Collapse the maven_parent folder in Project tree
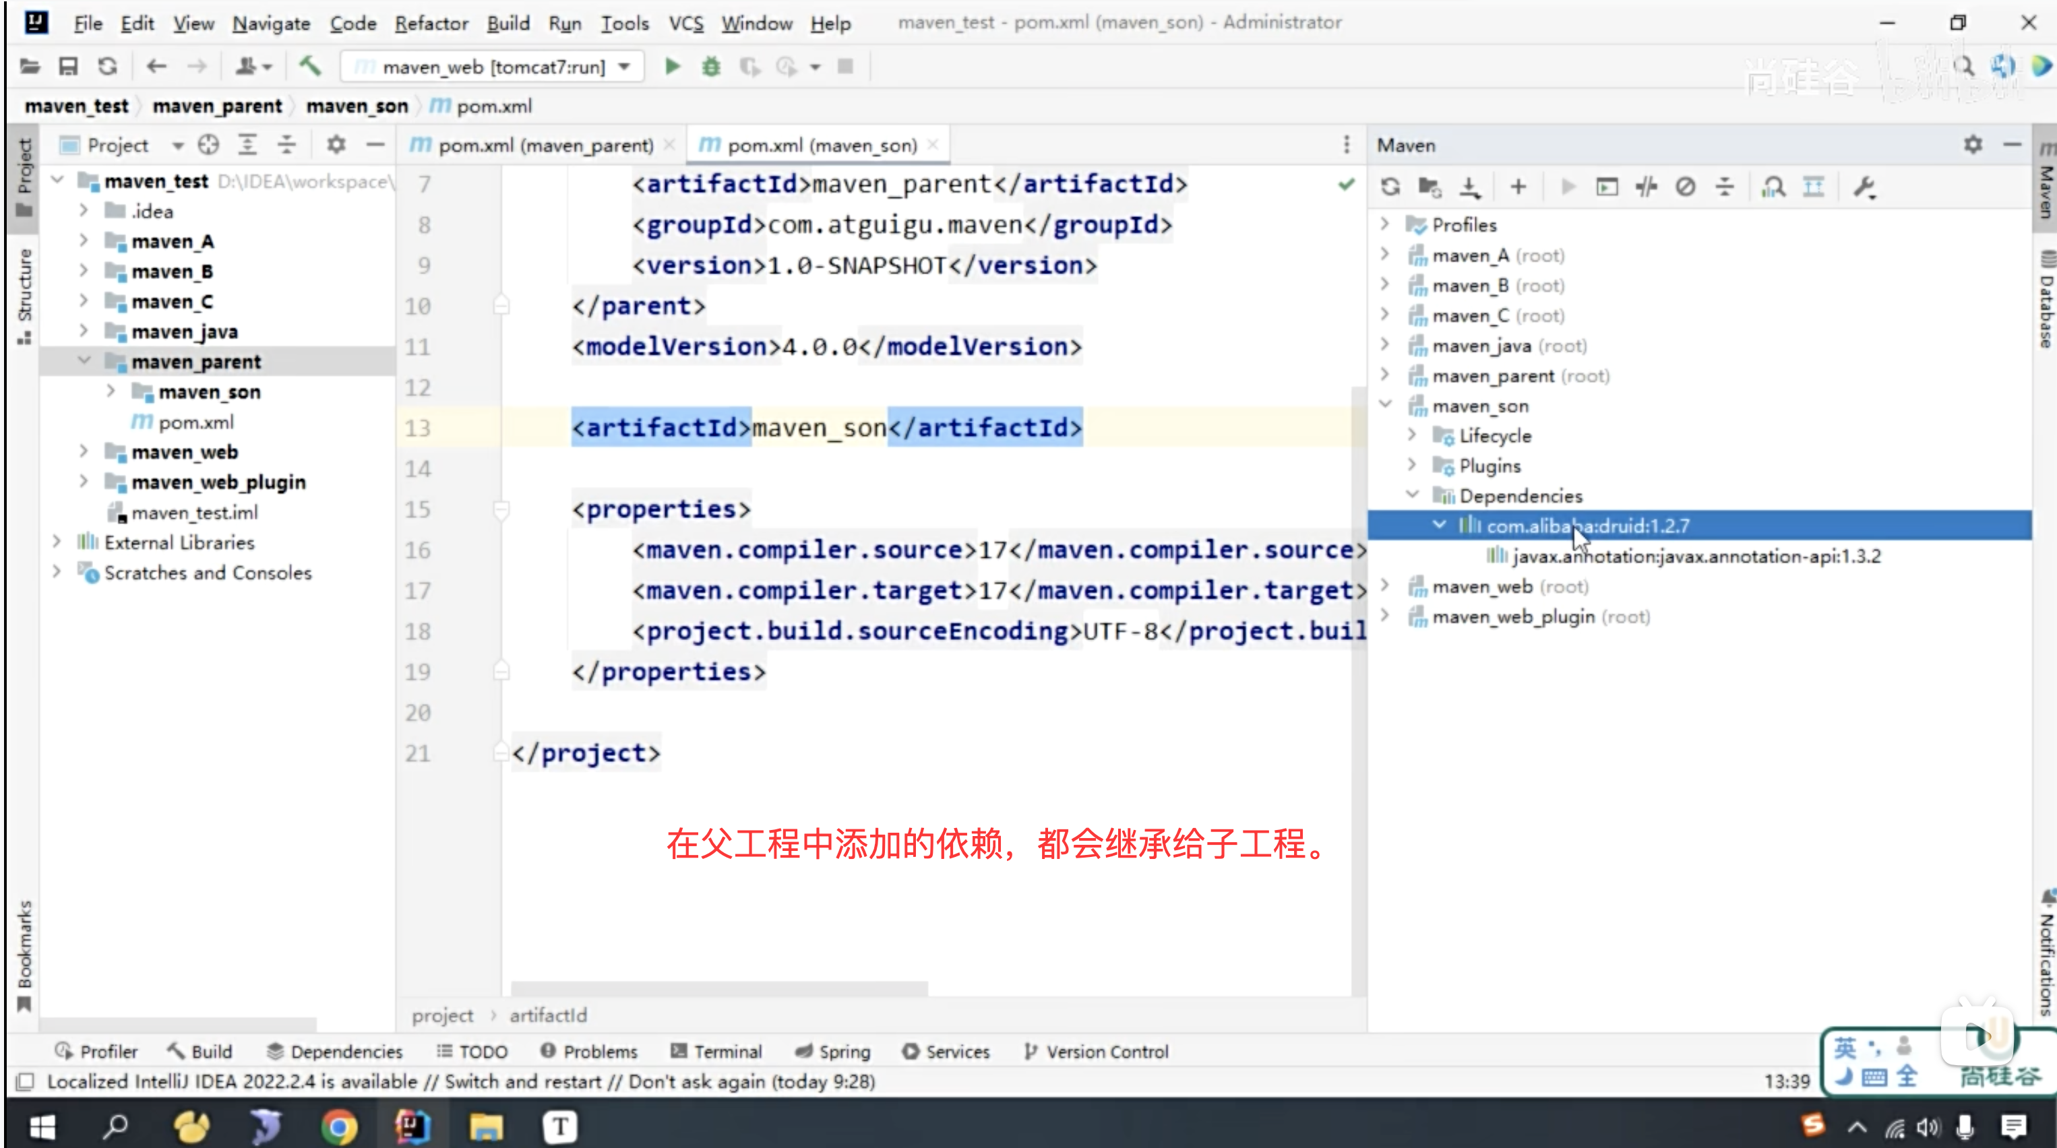The width and height of the screenshot is (2057, 1148). pos(84,362)
